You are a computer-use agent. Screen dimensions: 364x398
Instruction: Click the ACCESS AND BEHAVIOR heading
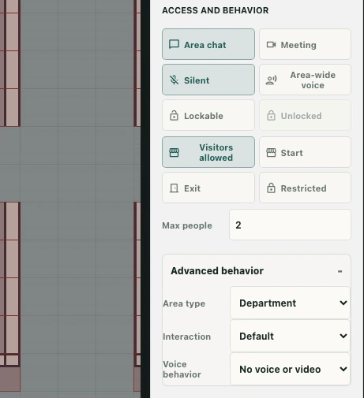216,10
